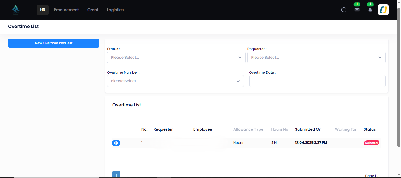
Task: Sort by the Submitted On column
Action: tap(308, 129)
